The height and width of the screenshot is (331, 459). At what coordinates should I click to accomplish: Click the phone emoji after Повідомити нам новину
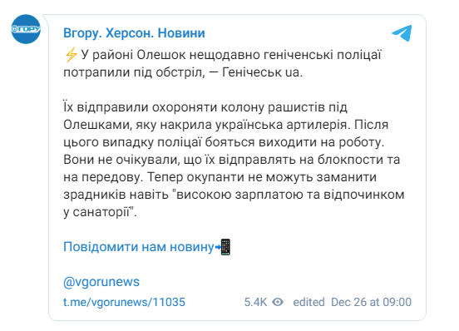[224, 247]
